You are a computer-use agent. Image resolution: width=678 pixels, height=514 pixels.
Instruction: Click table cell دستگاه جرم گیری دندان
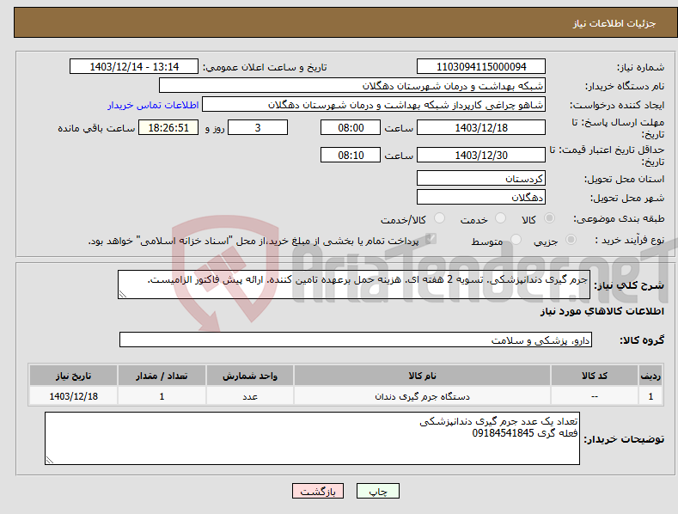[422, 396]
